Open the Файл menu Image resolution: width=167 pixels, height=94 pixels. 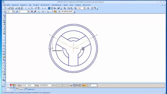tap(8, 5)
